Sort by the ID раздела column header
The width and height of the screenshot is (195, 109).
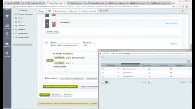coord(111,65)
